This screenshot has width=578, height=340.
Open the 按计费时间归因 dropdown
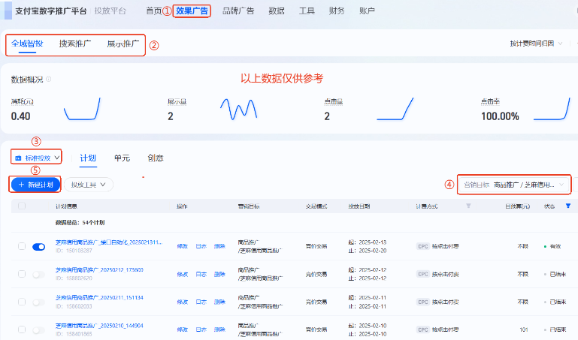click(536, 44)
